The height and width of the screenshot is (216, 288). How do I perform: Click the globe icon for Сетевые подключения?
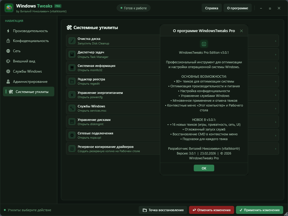pos(72,135)
